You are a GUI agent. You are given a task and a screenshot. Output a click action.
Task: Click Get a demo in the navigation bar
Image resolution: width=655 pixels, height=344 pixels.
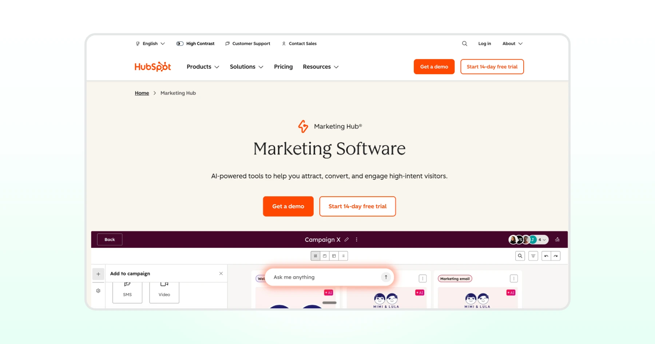click(434, 67)
